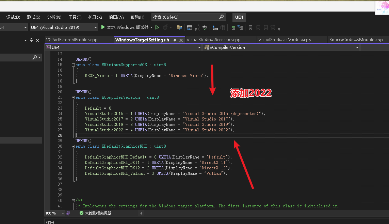Click the green Start Debugging play icon
Image resolution: width=389 pixels, height=224 pixels.
tap(103, 27)
